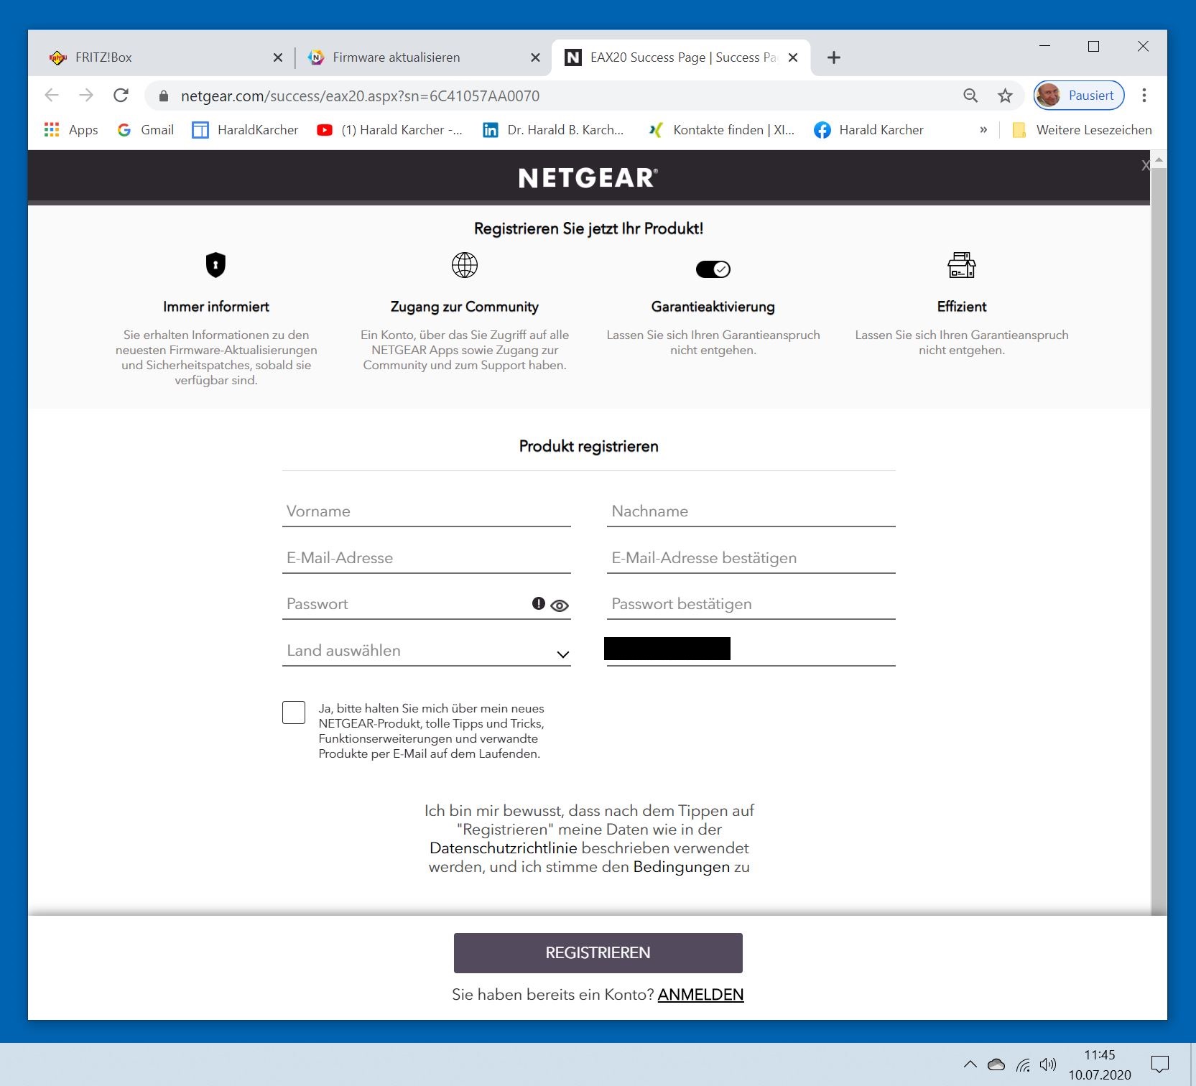1196x1086 pixels.
Task: Open the zoom magnifier in address bar
Action: (970, 96)
